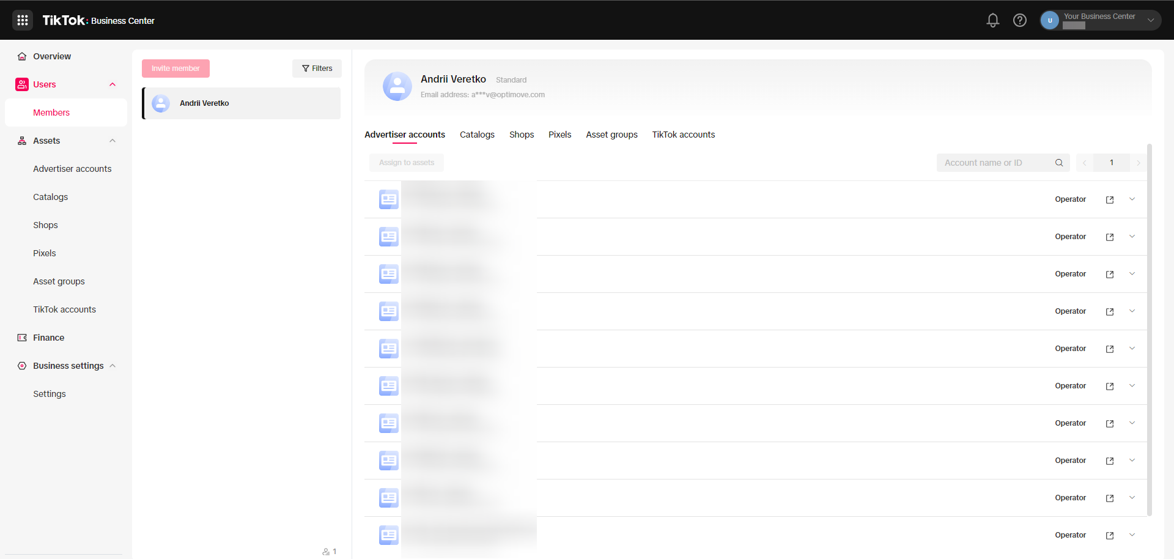Go to the previous page arrow

(1085, 163)
